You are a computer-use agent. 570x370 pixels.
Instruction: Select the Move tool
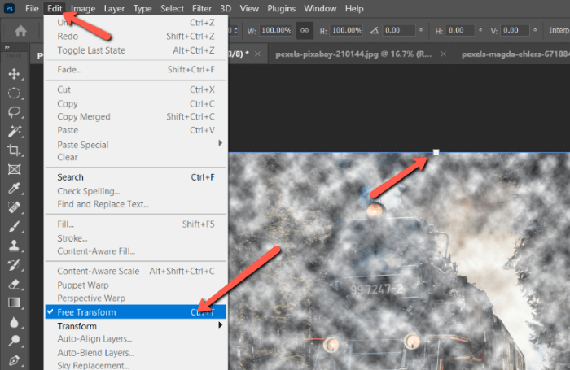[14, 74]
